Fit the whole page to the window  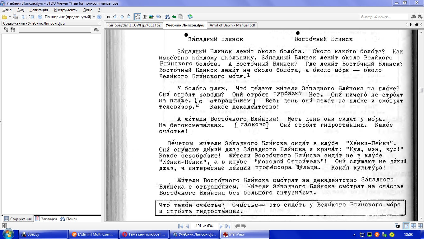click(115, 17)
